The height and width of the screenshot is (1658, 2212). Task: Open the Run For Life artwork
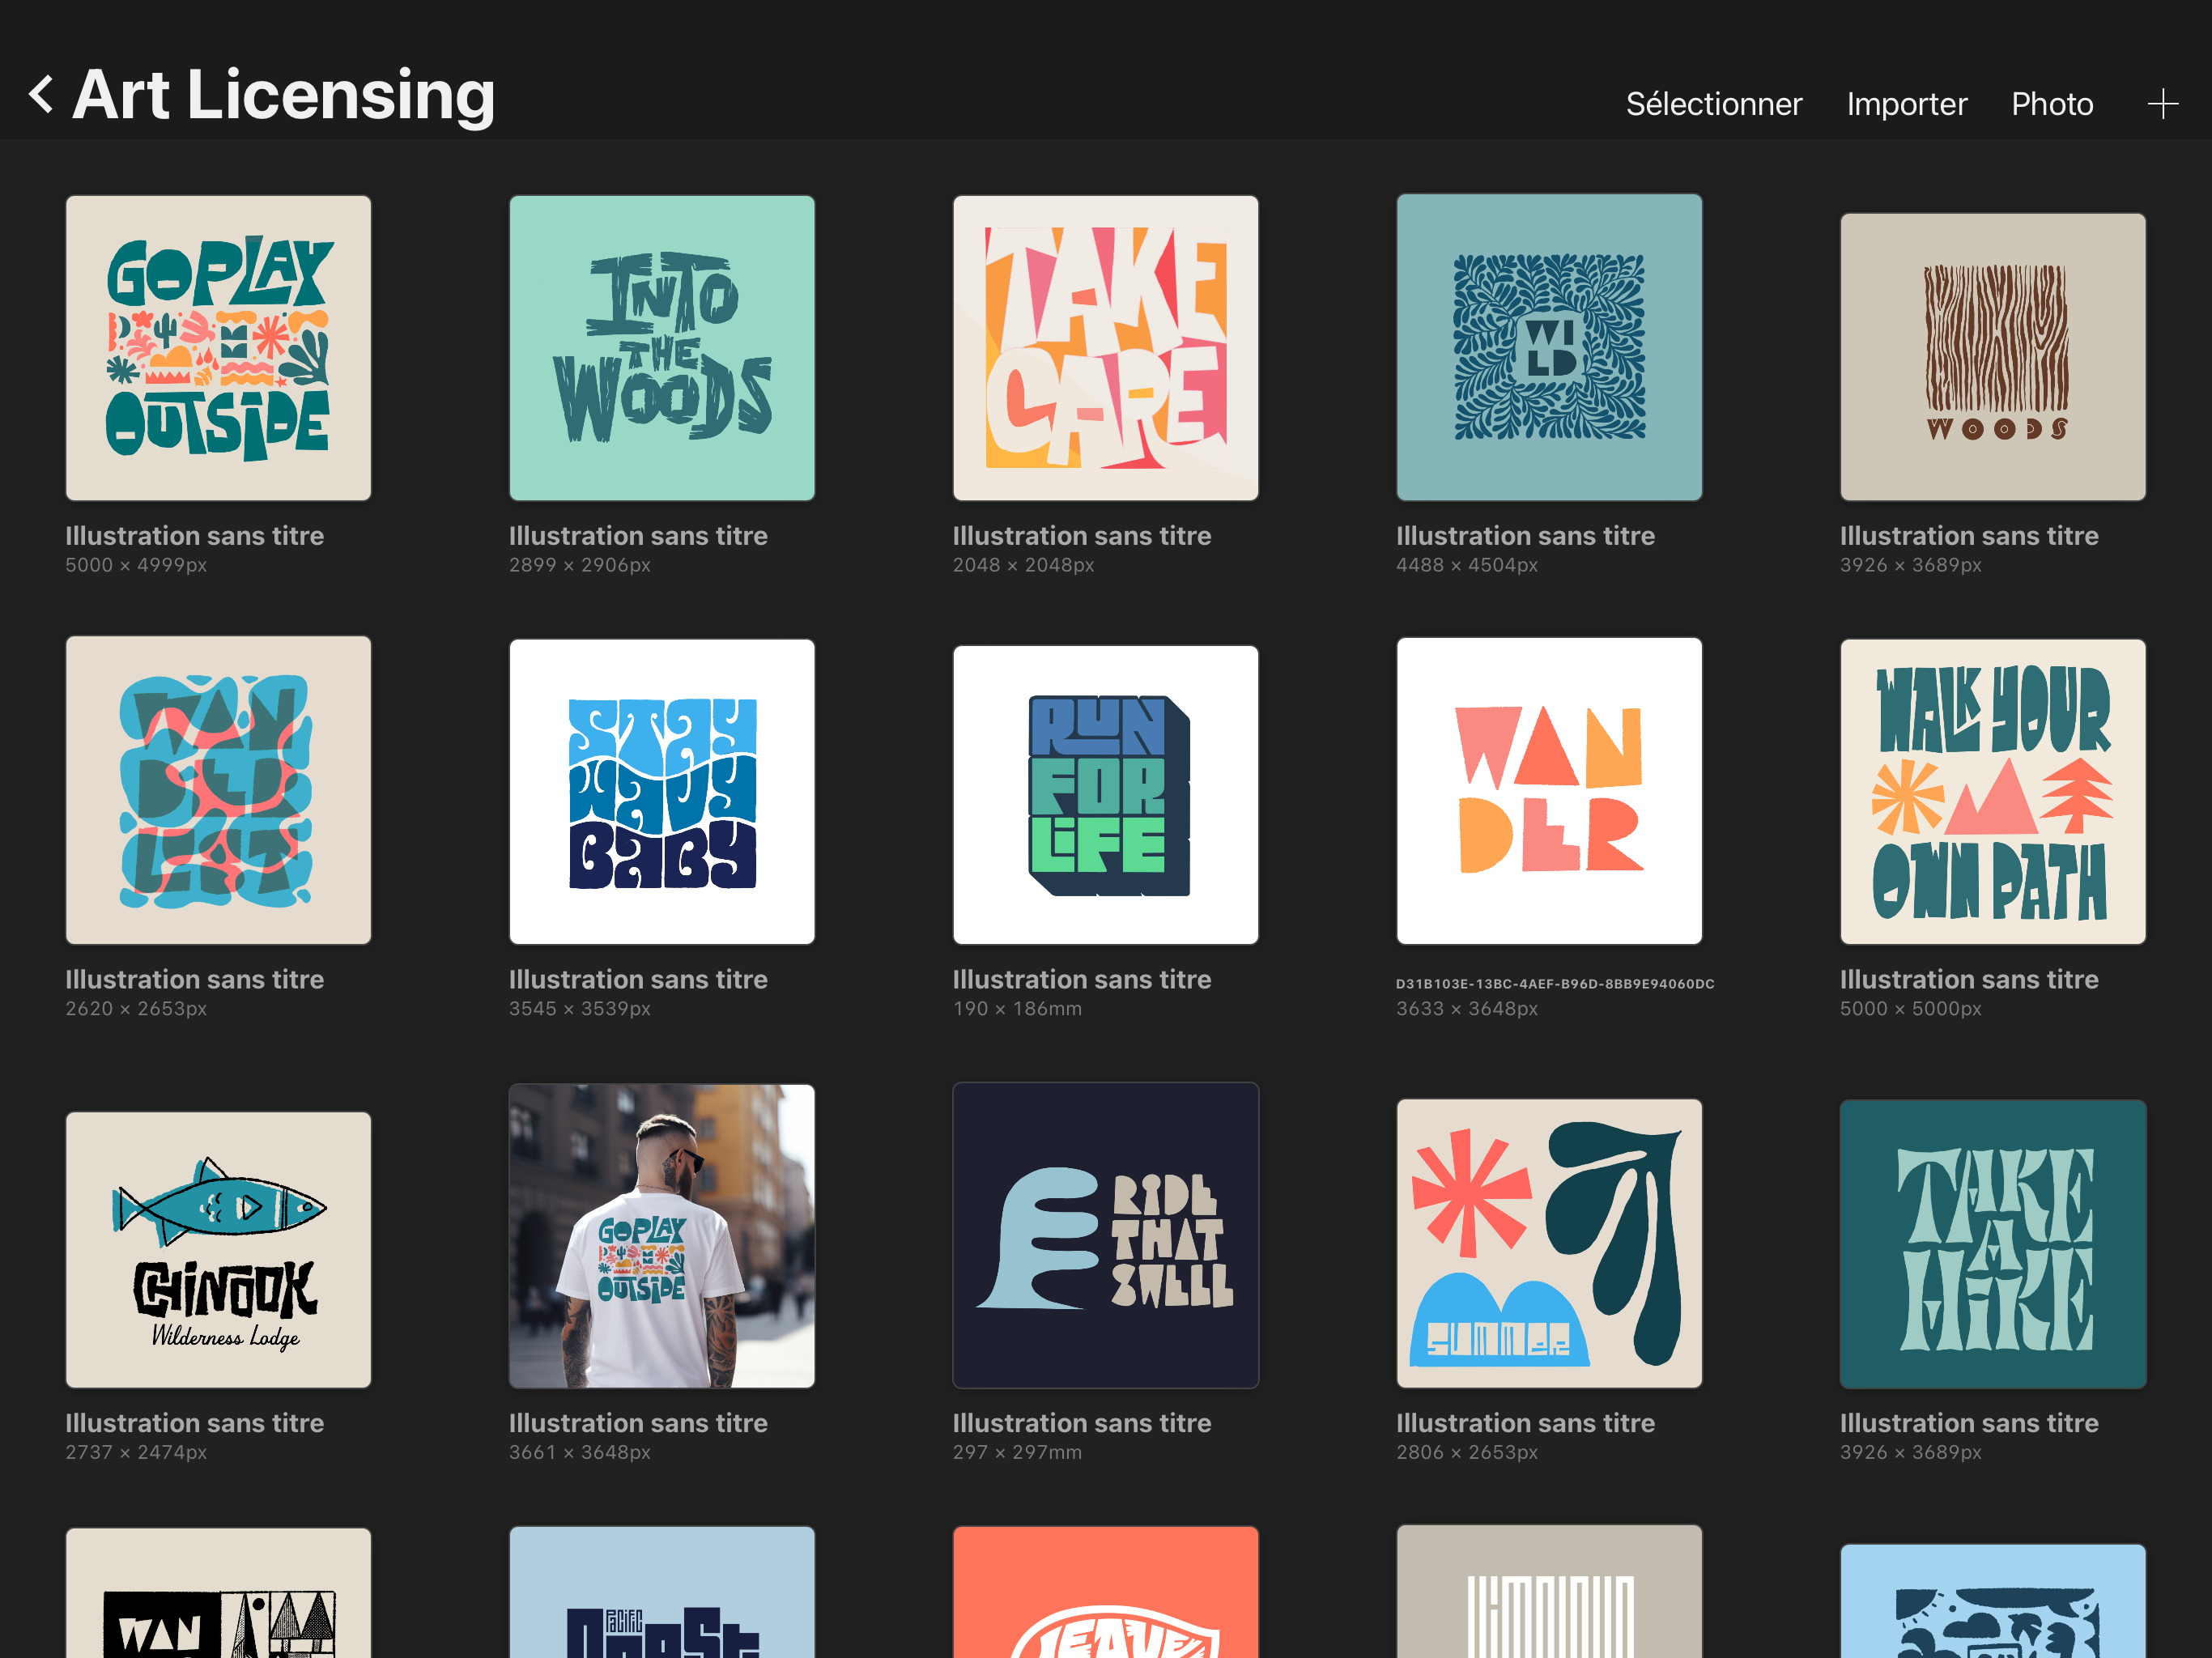[1105, 795]
